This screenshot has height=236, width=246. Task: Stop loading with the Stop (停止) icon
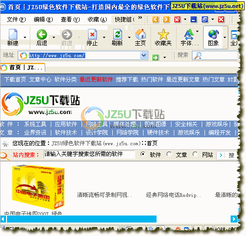[92, 34]
